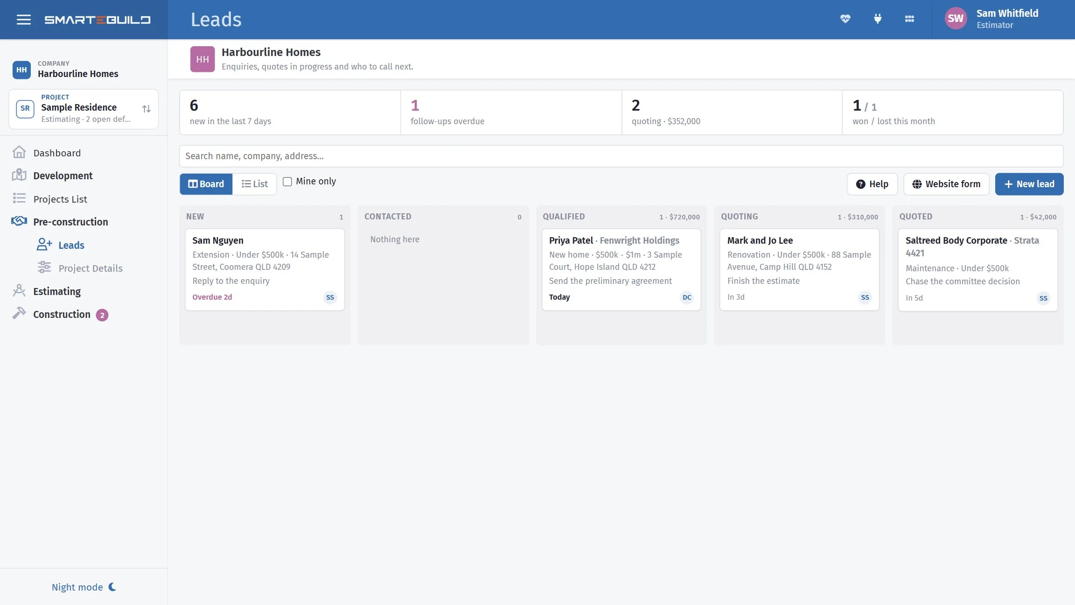Click 'Chase the committee decision' text
Screen dimensions: 1075x605
click(x=963, y=281)
